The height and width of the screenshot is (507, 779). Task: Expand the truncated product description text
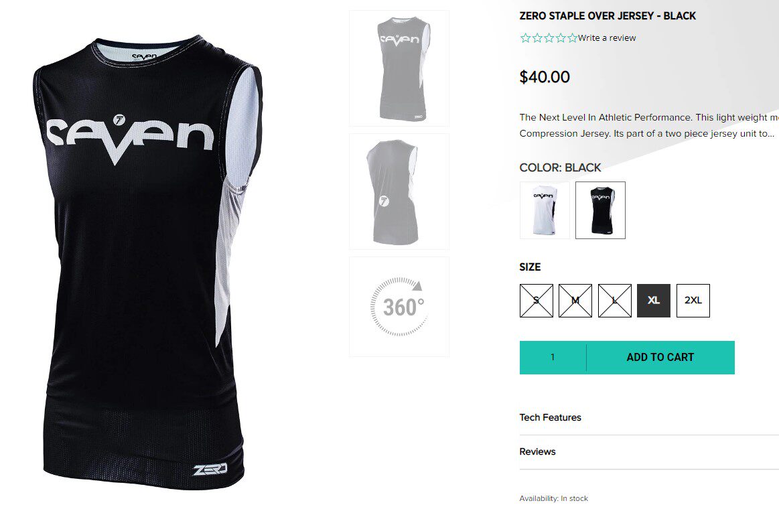[649, 125]
